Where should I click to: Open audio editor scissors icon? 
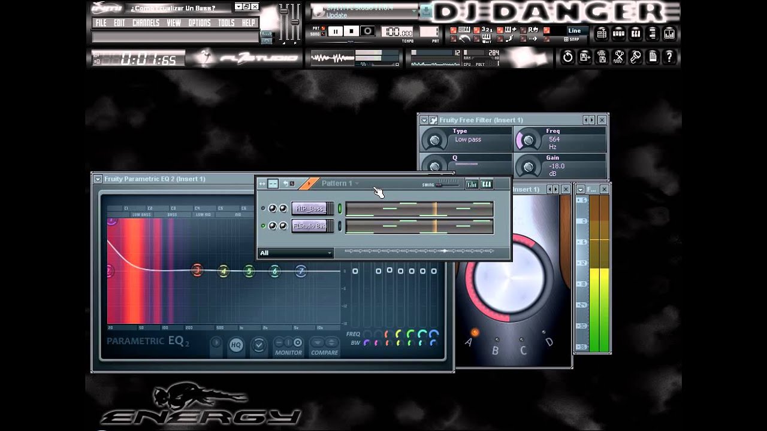click(619, 57)
